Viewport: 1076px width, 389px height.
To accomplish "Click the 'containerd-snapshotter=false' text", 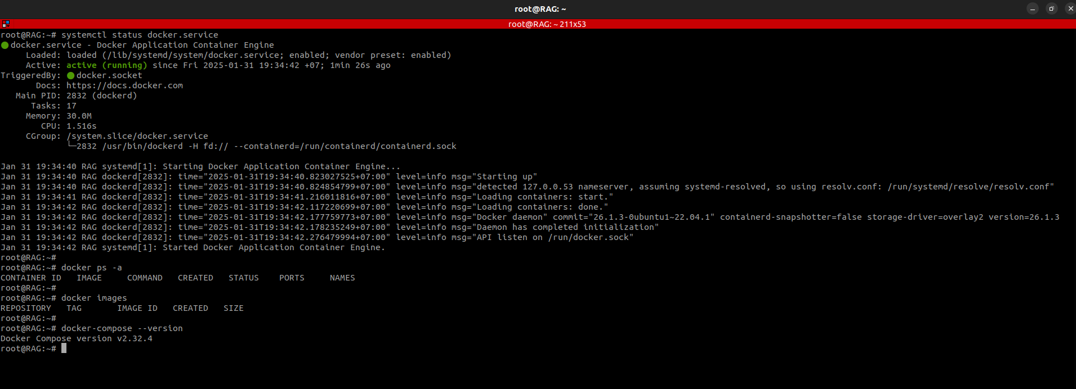I will pyautogui.click(x=791, y=217).
